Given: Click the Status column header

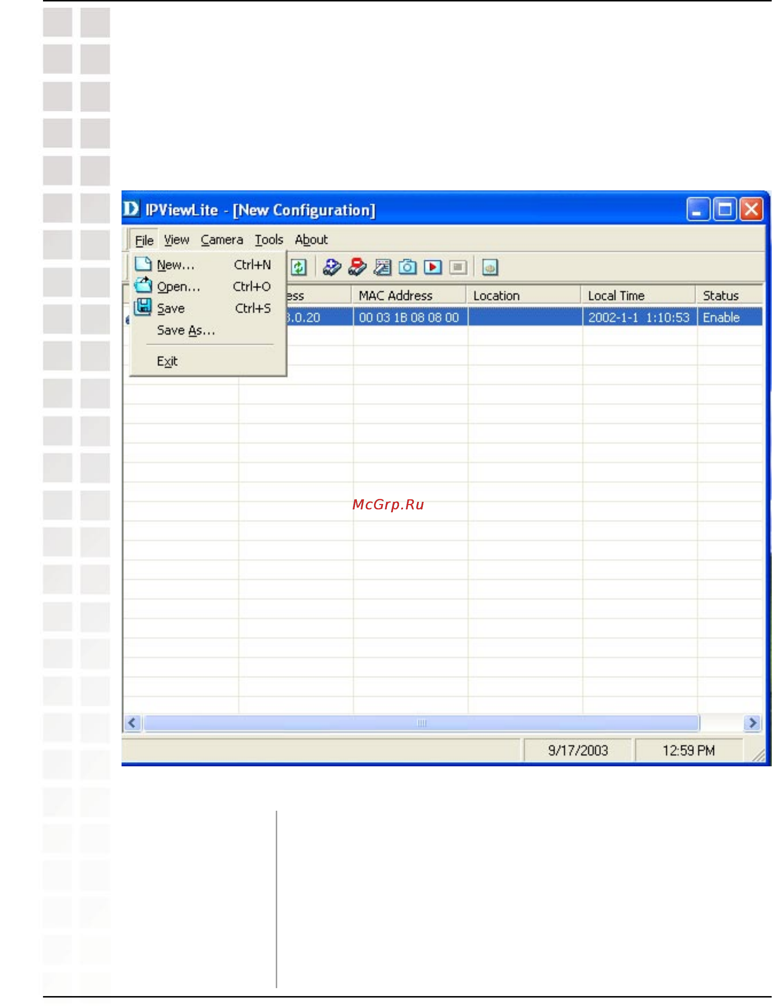Looking at the screenshot, I should coord(730,295).
